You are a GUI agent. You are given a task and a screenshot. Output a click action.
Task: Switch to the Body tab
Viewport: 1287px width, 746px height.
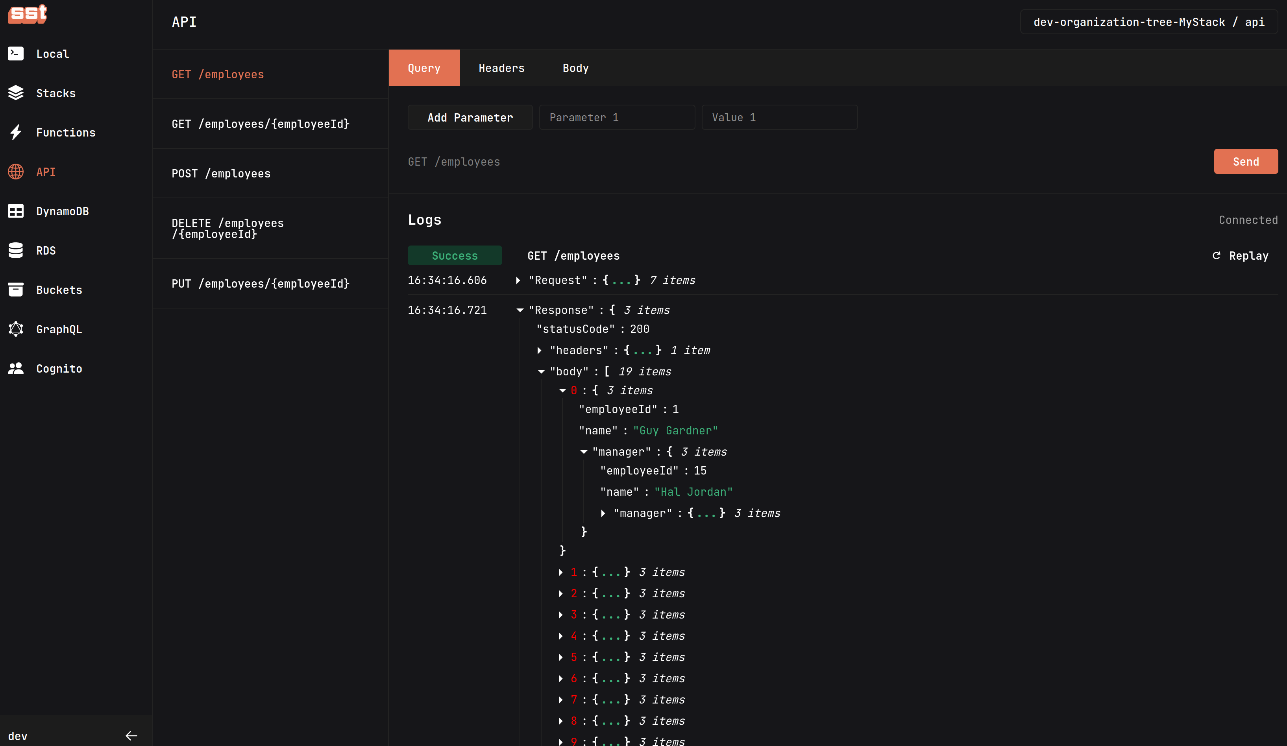[x=575, y=68]
